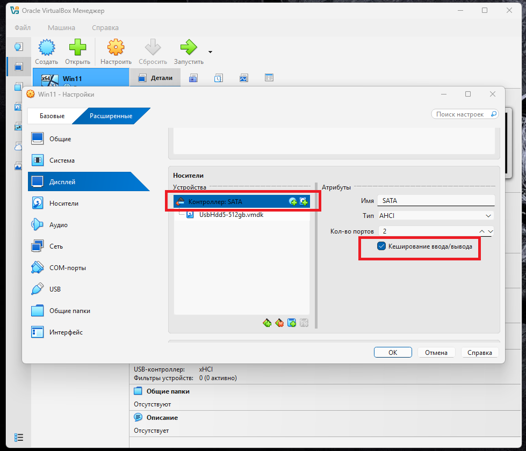
Task: Click the Создать (Create) toolbar icon
Action: [x=47, y=48]
